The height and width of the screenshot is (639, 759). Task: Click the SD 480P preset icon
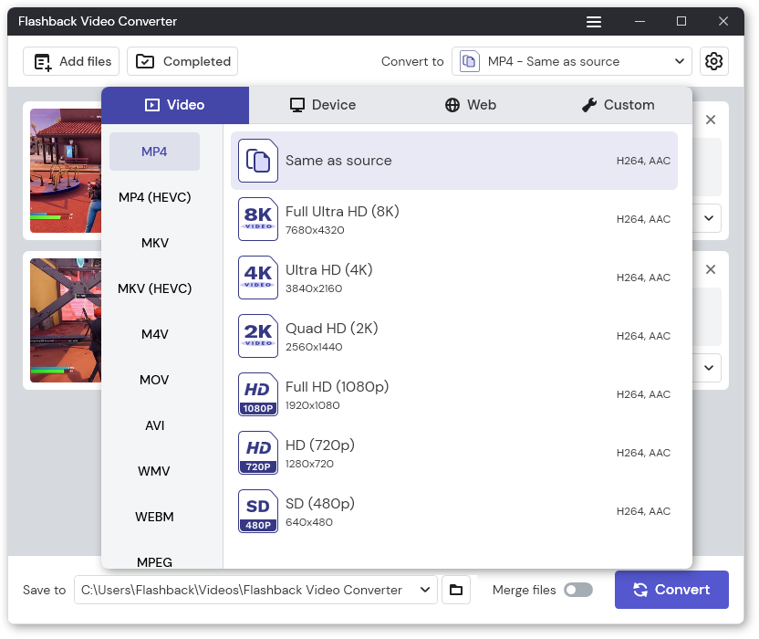point(258,511)
